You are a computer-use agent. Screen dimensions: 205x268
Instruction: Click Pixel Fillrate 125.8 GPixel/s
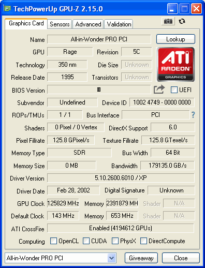coord(71,140)
